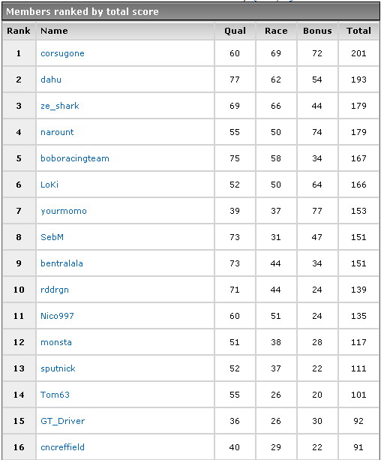Screen dimensions: 381x460
Task: Click the Race column header
Action: 276,31
